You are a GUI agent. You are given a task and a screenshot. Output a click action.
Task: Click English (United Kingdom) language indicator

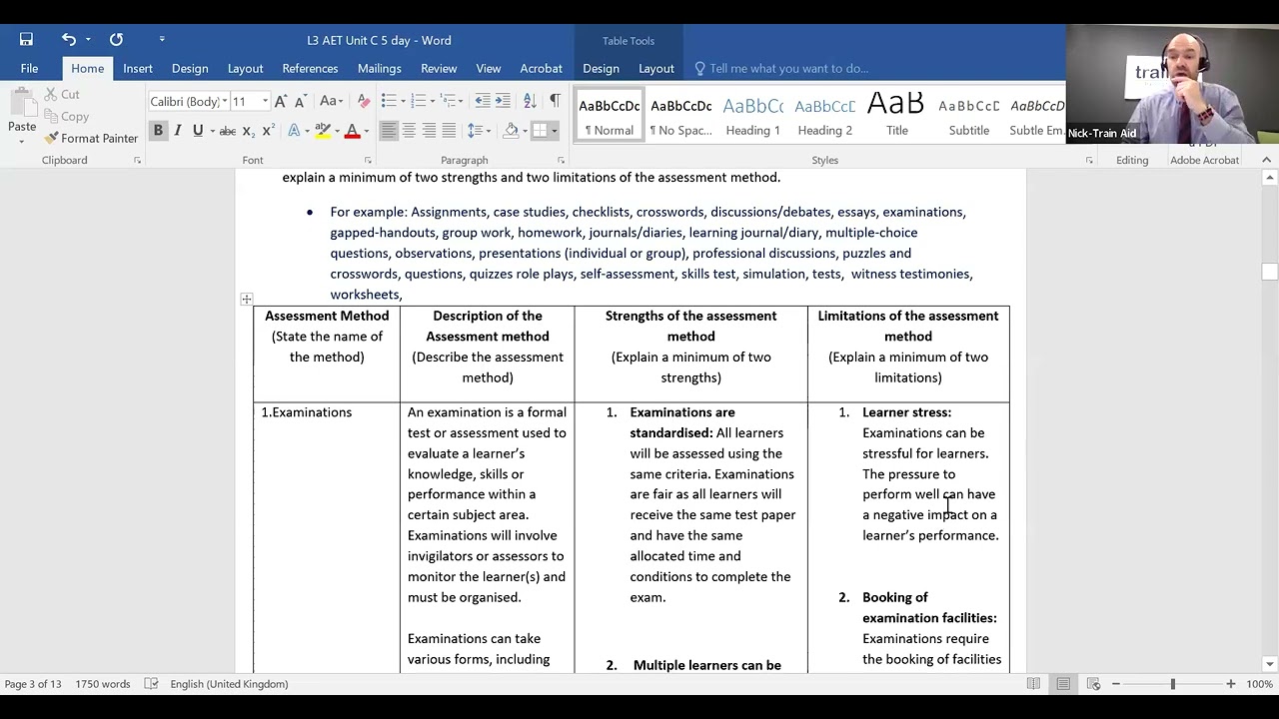pyautogui.click(x=229, y=684)
